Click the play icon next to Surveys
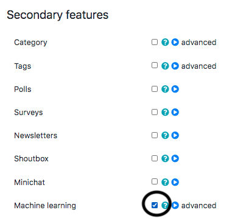235x221 pixels. [175, 112]
